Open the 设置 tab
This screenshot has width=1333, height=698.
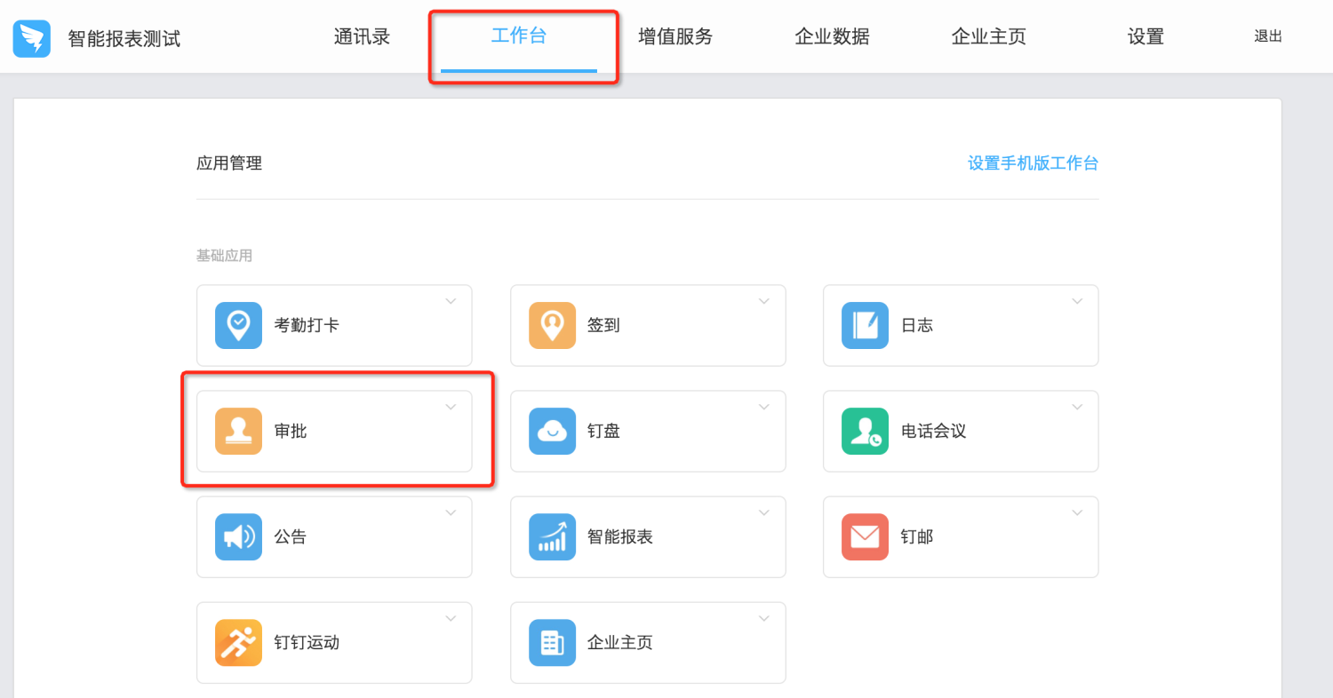pyautogui.click(x=1145, y=36)
